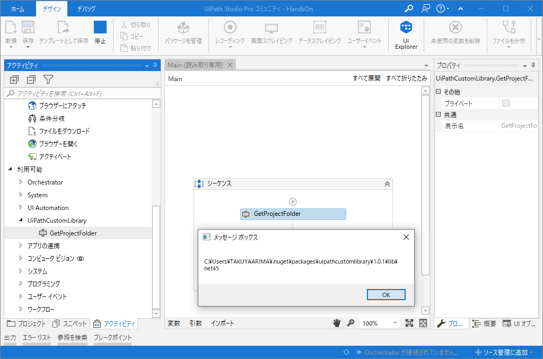The image size is (543, 359).
Task: Expand the アプリの連携 tree node
Action: click(21, 246)
